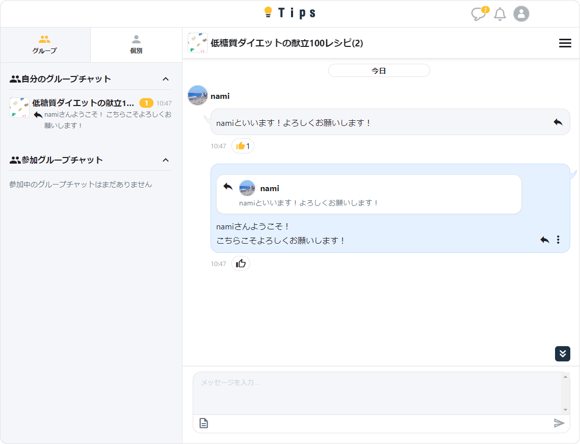Open the three-dot options on own message
The height and width of the screenshot is (444, 580).
(x=558, y=240)
